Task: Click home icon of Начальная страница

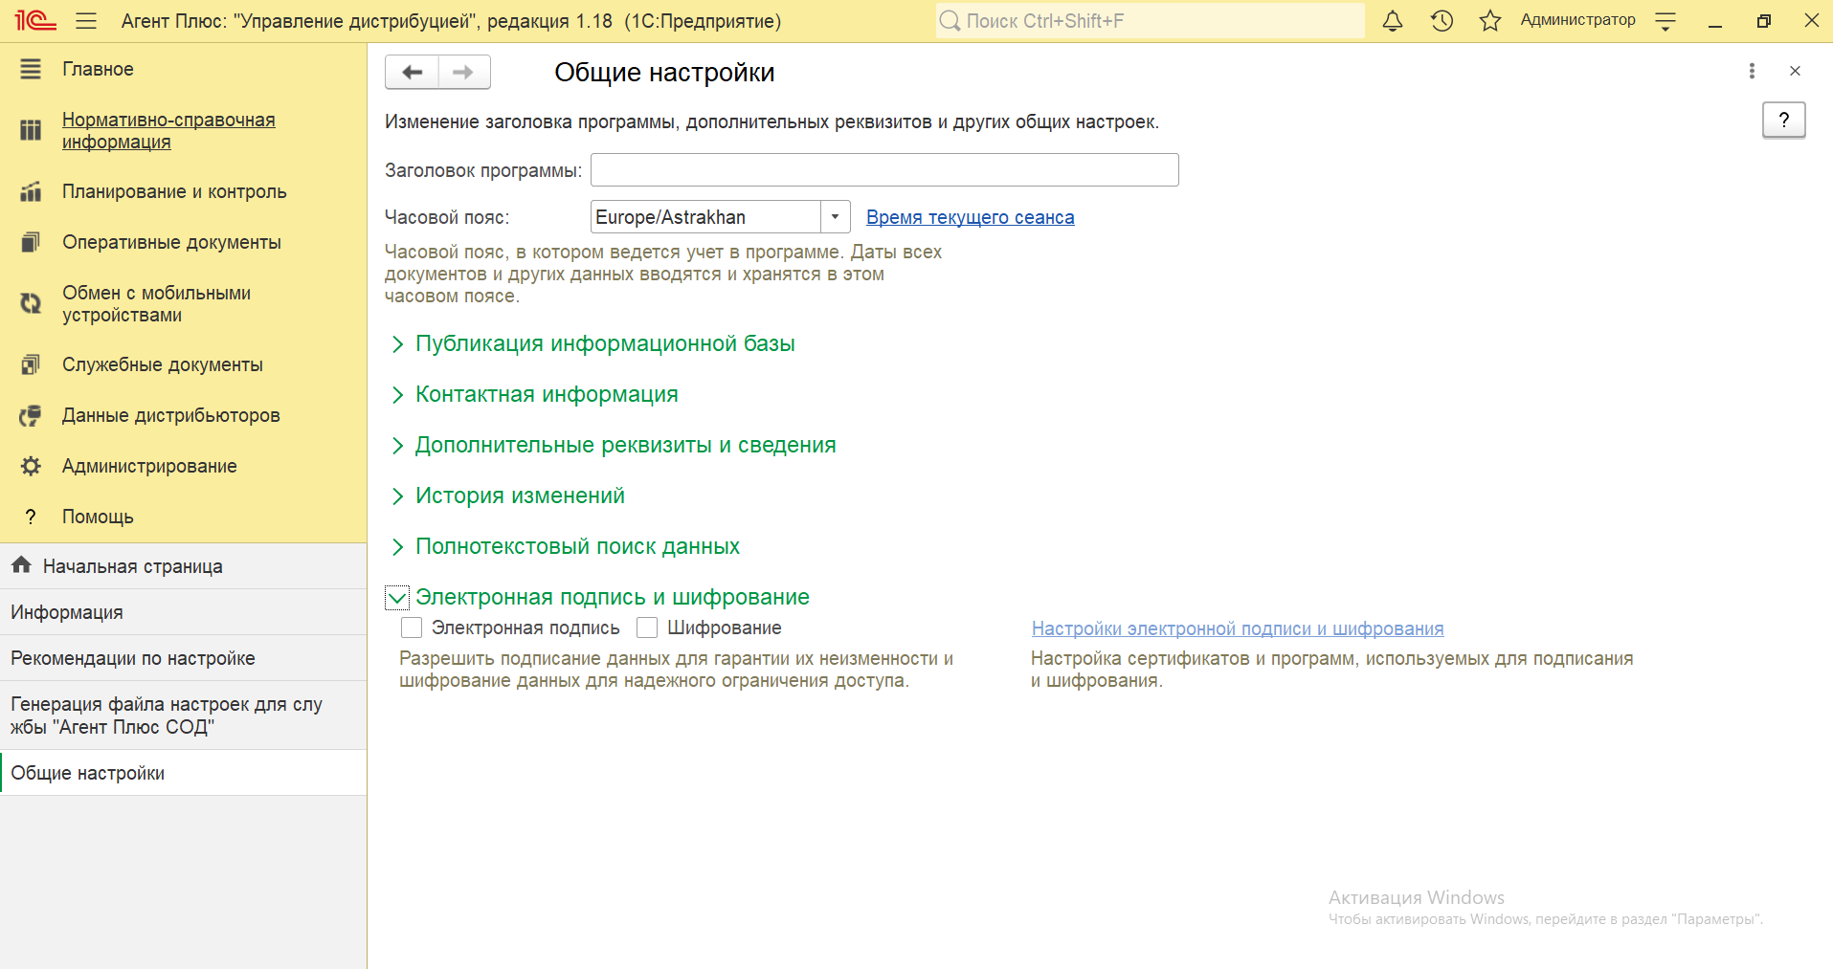Action: (22, 564)
